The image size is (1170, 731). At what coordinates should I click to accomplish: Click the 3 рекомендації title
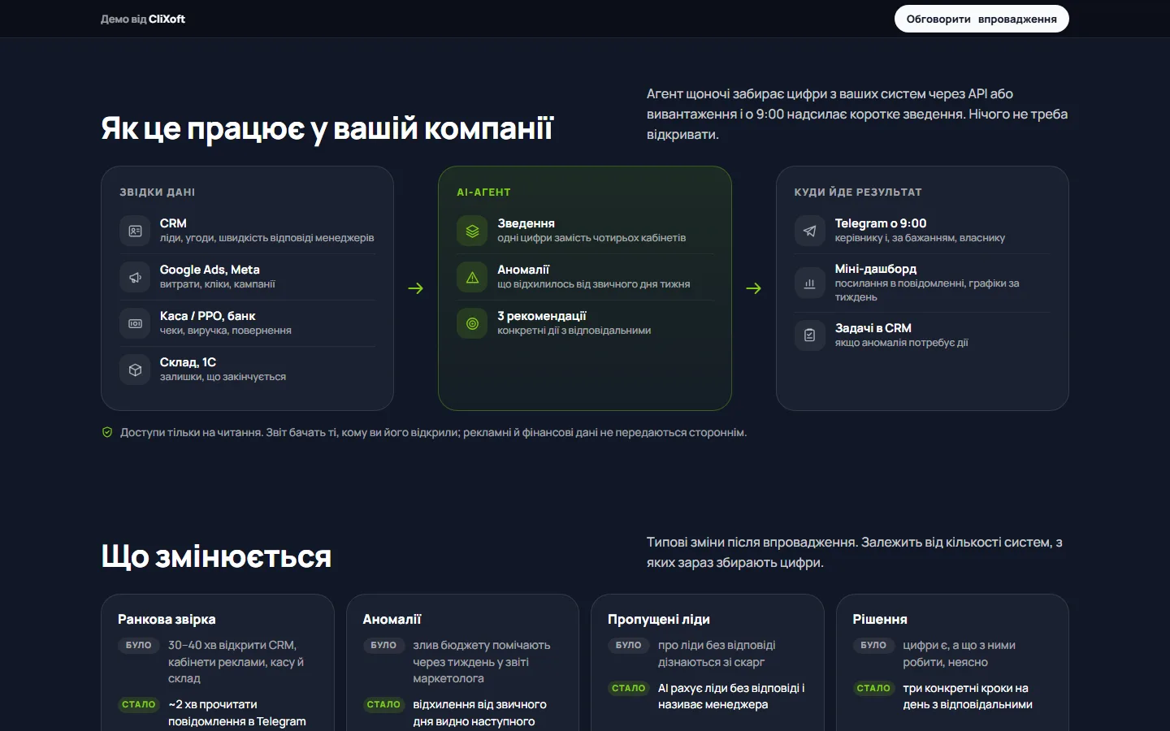tap(542, 316)
